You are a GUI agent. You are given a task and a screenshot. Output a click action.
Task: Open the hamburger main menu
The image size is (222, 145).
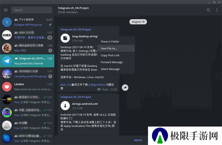click(6, 10)
